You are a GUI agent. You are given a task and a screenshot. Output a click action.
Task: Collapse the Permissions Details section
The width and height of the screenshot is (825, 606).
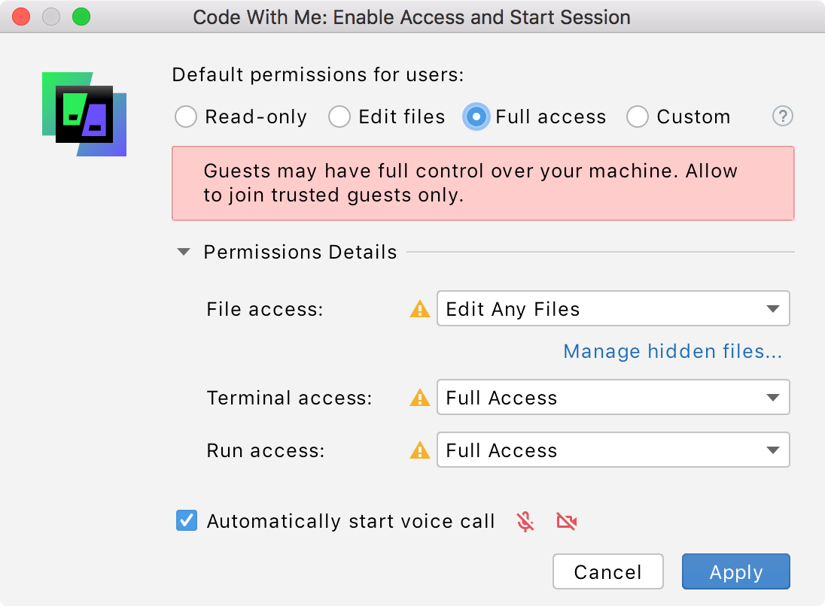tap(183, 252)
